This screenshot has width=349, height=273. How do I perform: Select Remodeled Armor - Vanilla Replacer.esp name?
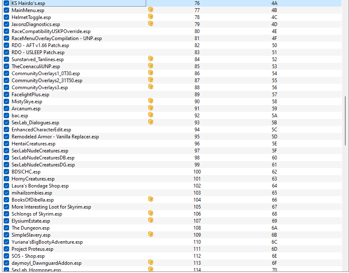(x=55, y=137)
